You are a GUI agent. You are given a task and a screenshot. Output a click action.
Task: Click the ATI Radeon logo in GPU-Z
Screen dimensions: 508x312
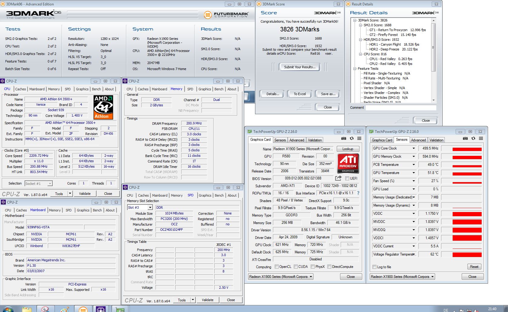(348, 163)
